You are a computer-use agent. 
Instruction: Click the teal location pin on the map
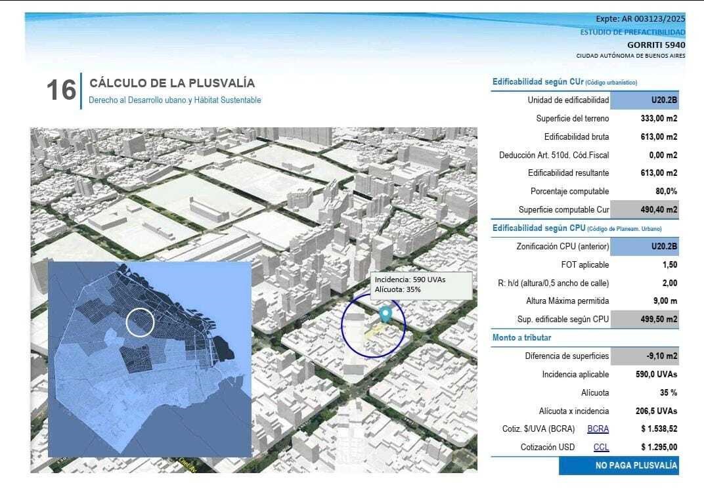(385, 314)
